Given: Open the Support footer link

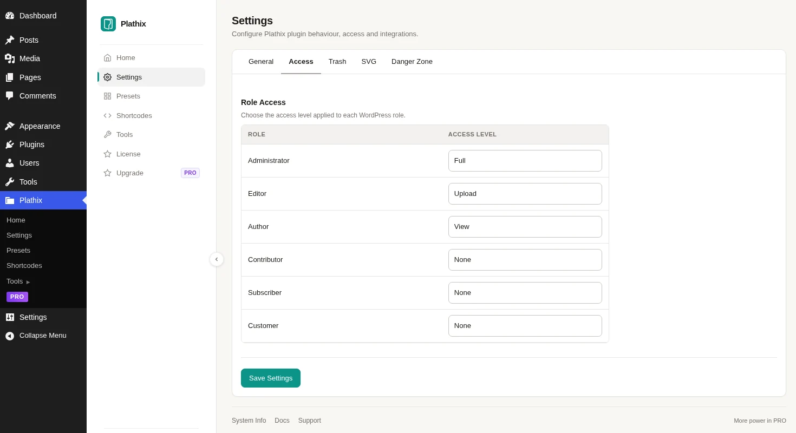Looking at the screenshot, I should [x=310, y=421].
